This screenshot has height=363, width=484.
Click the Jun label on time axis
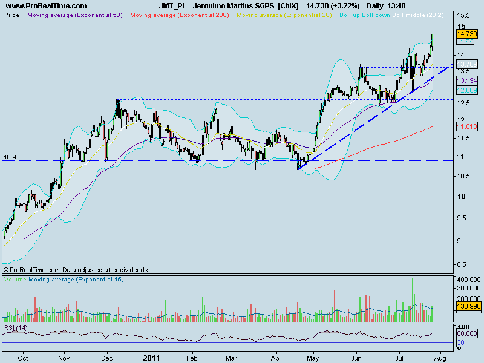[356, 358]
